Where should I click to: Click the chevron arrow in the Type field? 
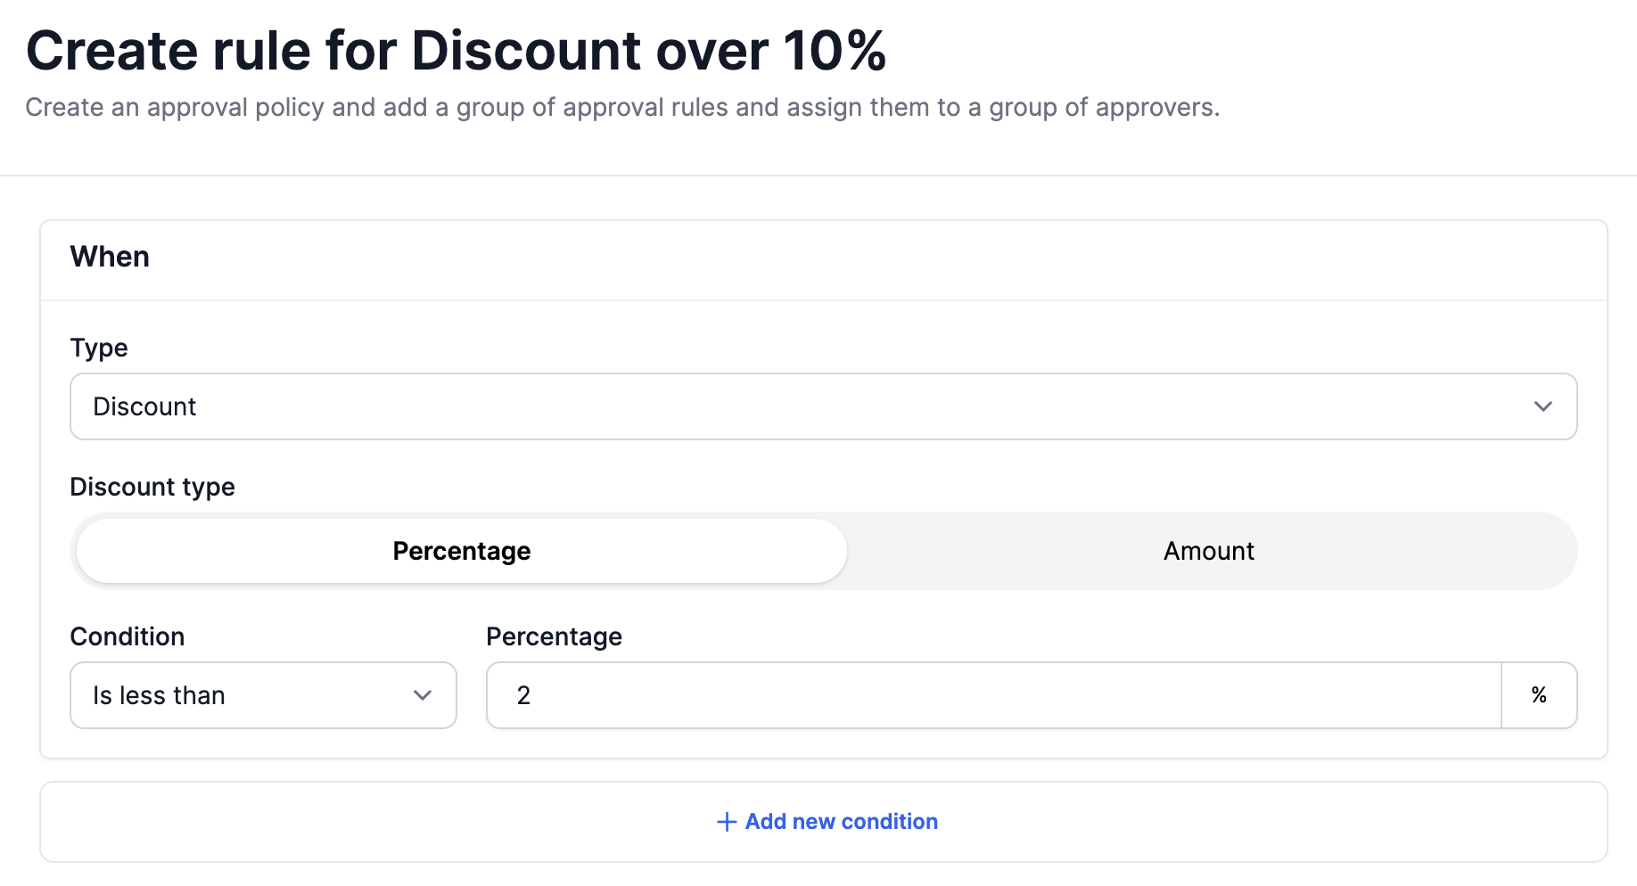pos(1542,406)
